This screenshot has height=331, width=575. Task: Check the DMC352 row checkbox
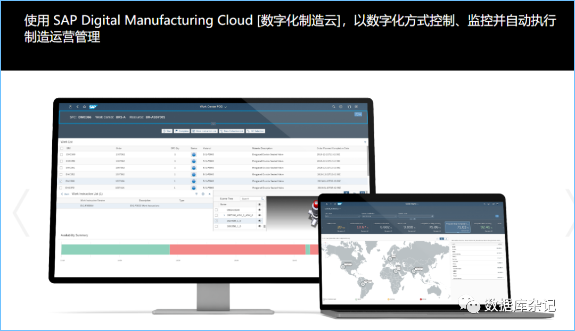point(61,174)
